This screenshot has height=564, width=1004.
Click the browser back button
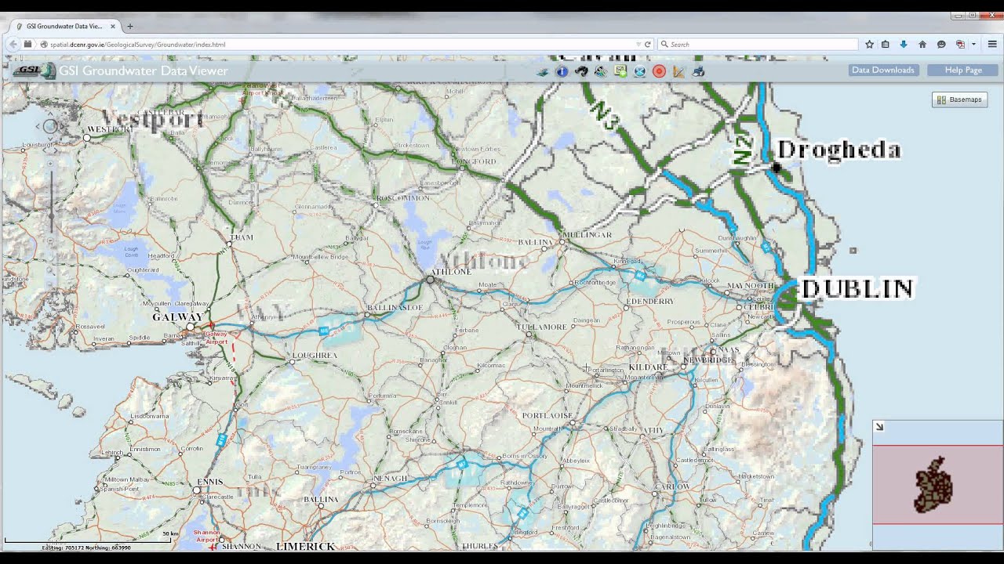pyautogui.click(x=13, y=45)
